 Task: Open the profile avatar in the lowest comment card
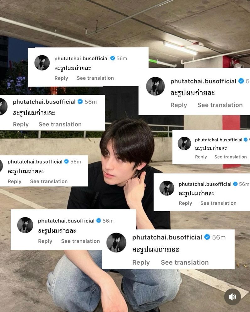pos(117,243)
